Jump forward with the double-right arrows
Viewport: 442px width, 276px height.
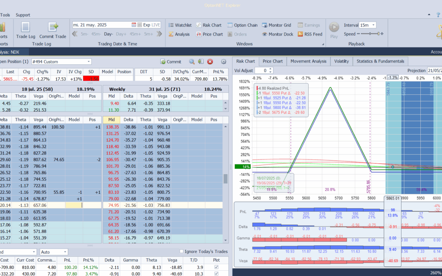(159, 34)
